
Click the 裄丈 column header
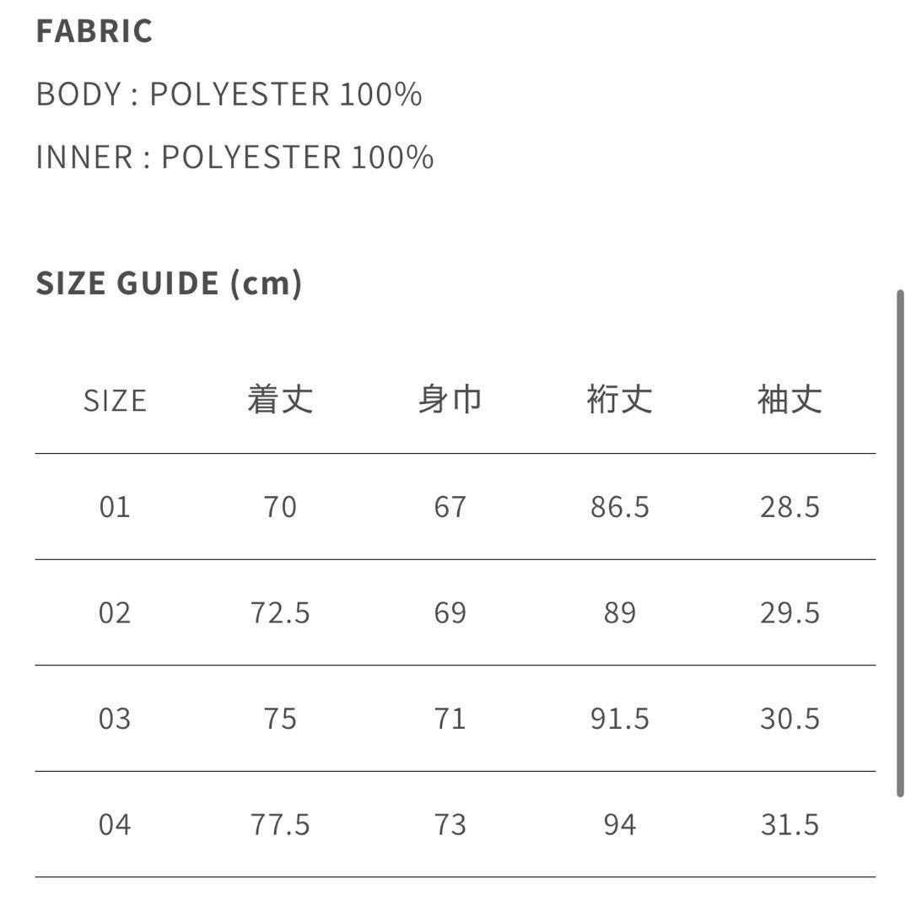point(619,400)
